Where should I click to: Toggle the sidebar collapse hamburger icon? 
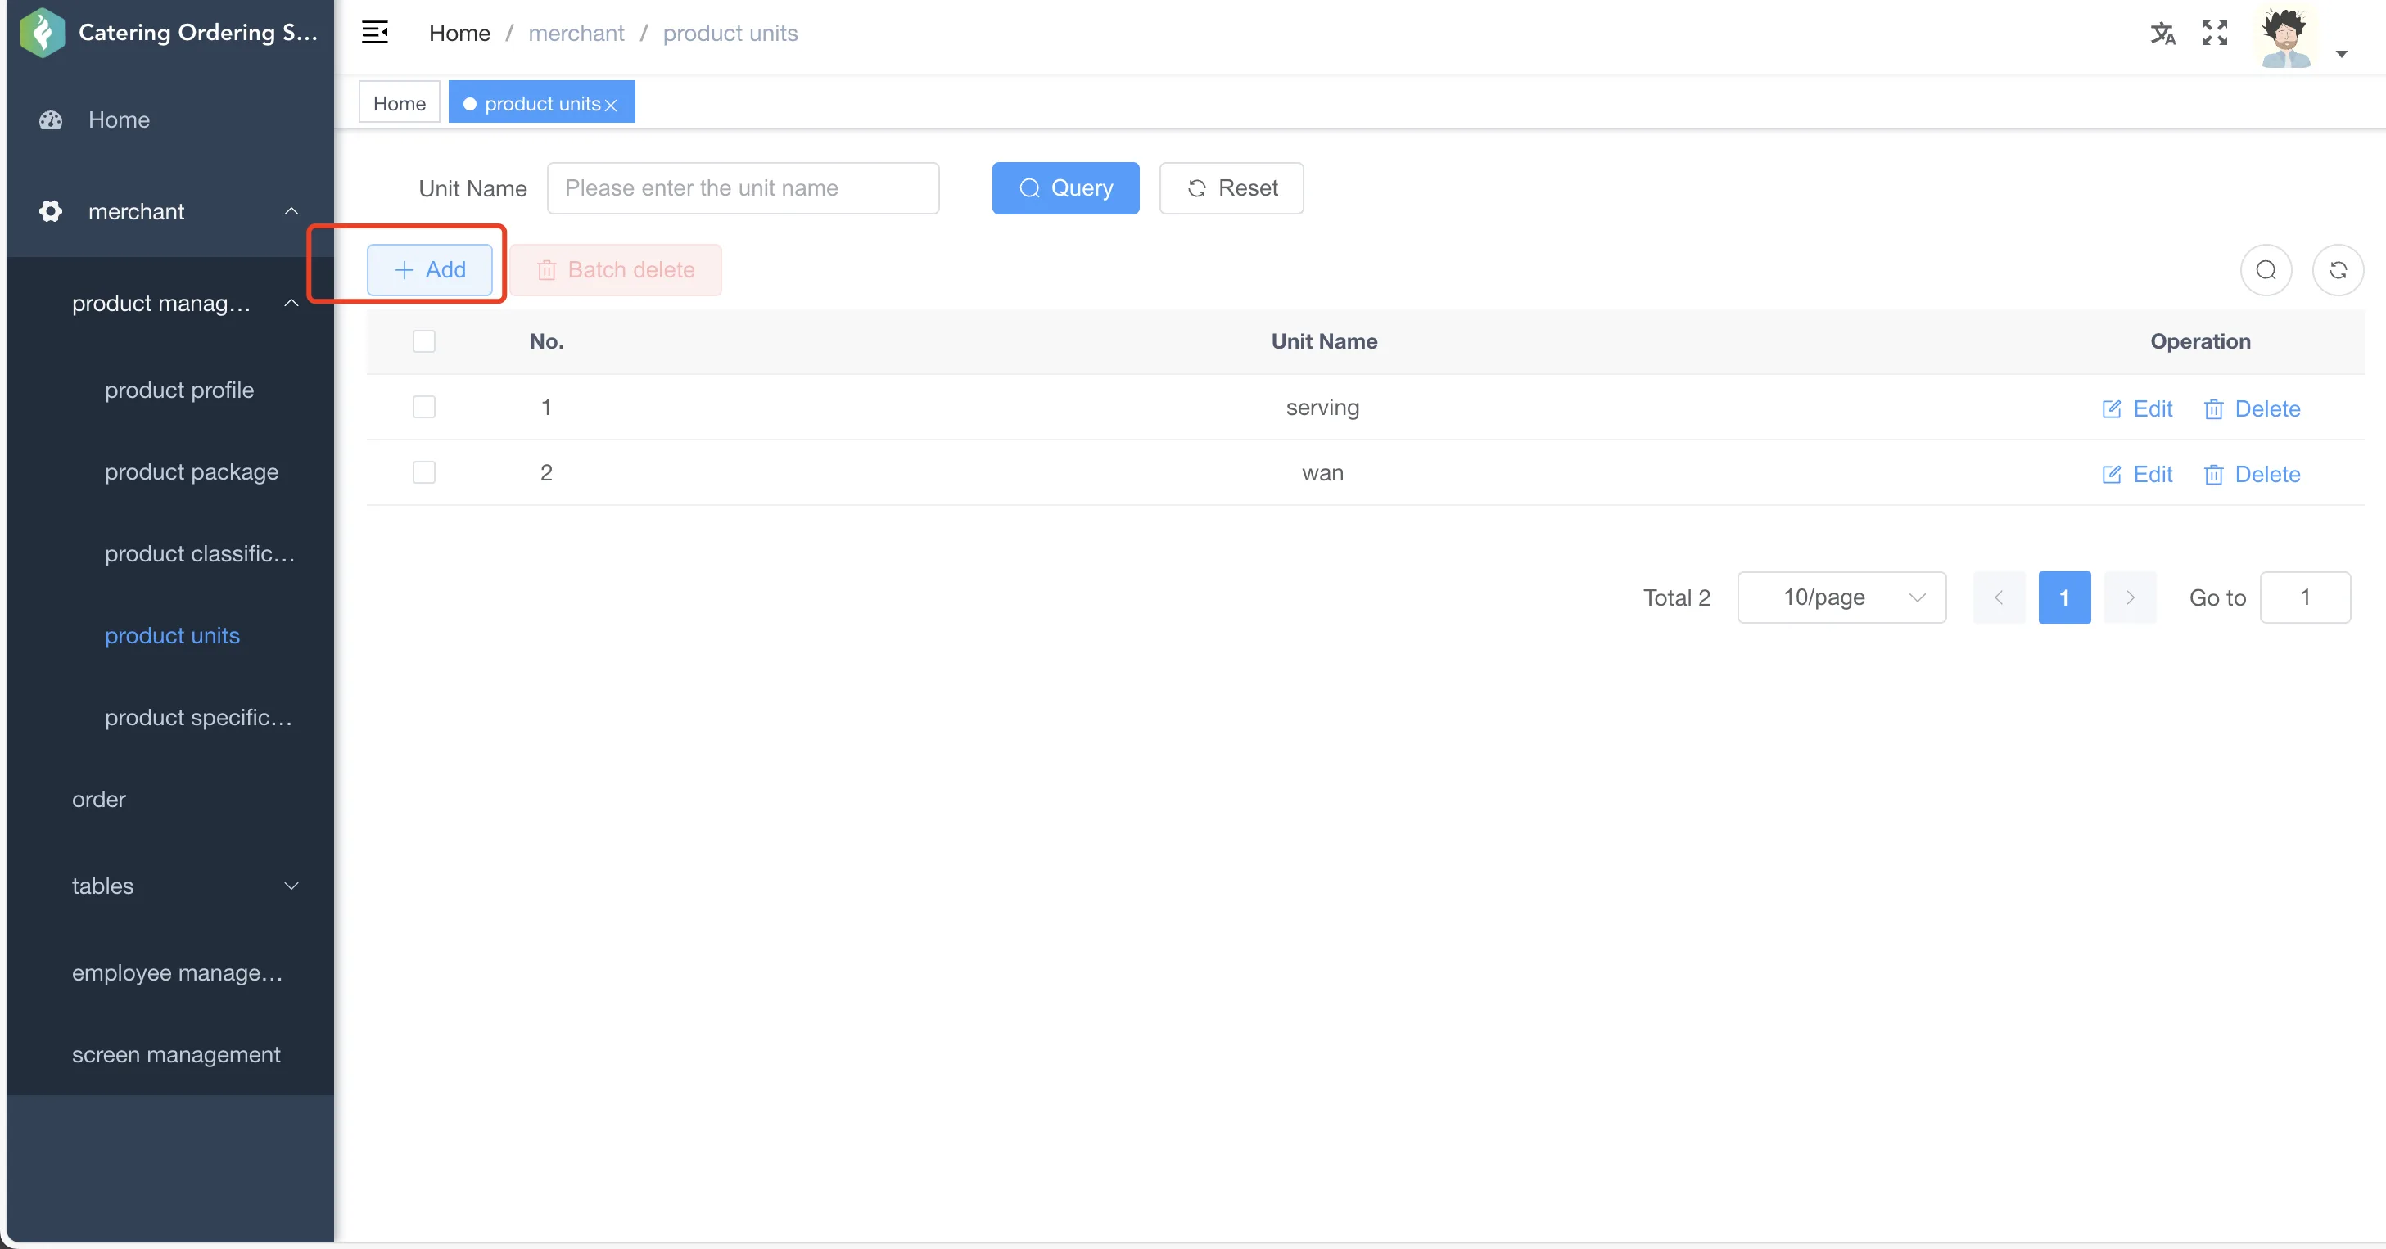point(374,33)
